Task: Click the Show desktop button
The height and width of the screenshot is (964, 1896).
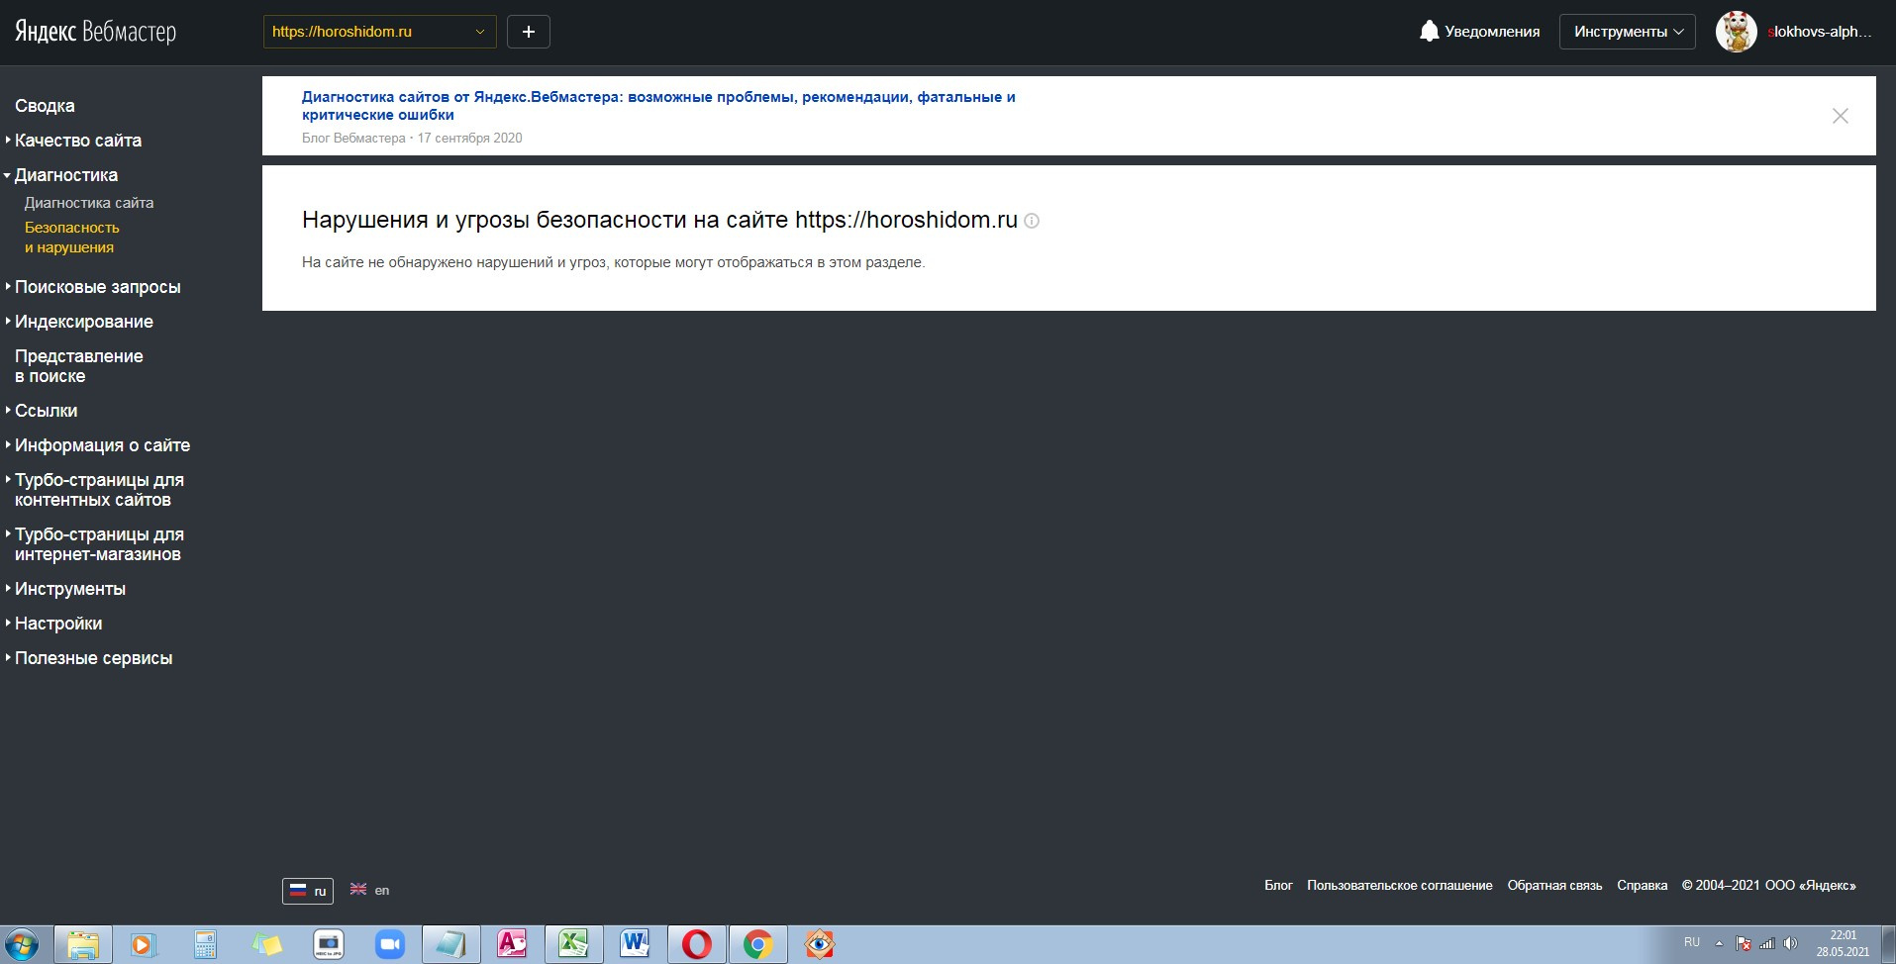Action: pos(1888,944)
